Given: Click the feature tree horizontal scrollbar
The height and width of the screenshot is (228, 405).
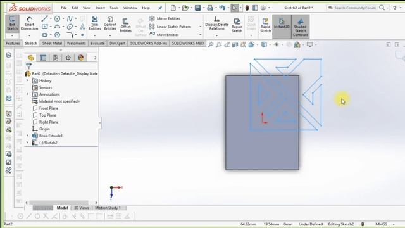Looking at the screenshot, I should 59,203.
